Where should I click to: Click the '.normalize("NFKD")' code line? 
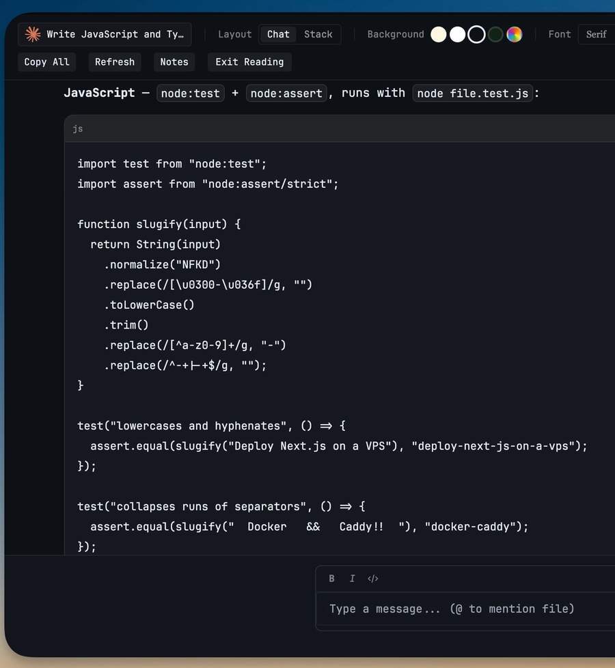(x=162, y=264)
